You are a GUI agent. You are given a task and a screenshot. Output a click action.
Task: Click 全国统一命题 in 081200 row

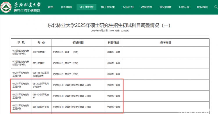click(x=113, y=85)
